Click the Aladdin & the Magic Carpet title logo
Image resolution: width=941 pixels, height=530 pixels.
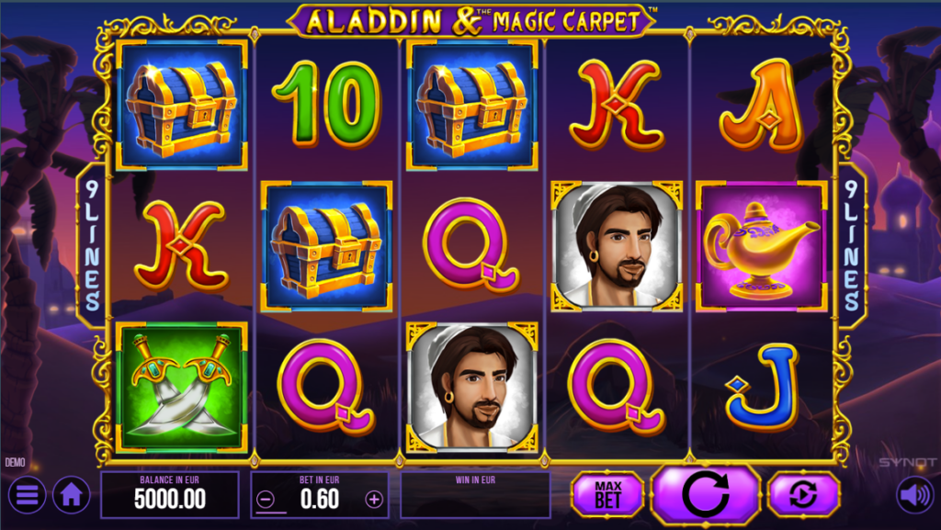(471, 21)
